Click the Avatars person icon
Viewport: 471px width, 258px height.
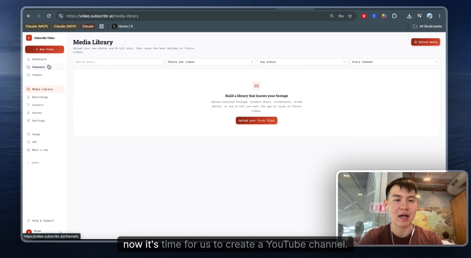(x=28, y=105)
